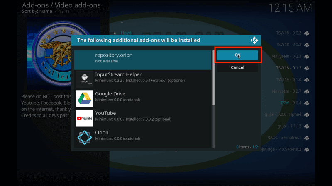The height and width of the screenshot is (186, 332).
Task: Click the YouTube add-on icon
Action: click(x=84, y=118)
